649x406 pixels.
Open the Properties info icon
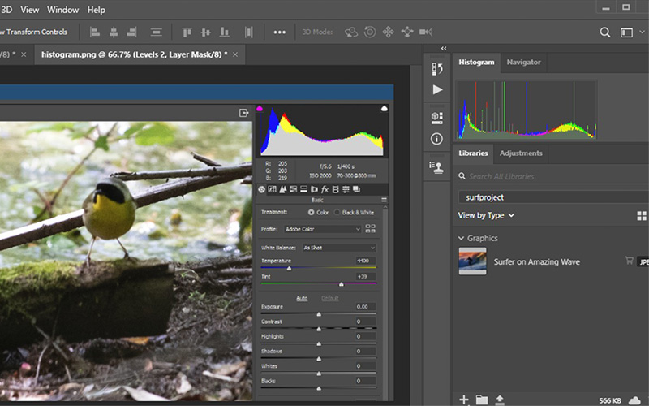(x=438, y=138)
